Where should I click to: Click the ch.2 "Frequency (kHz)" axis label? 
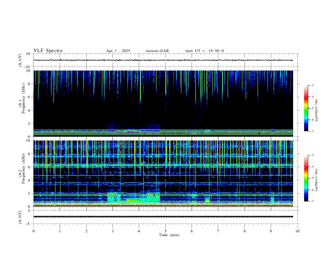[23, 168]
